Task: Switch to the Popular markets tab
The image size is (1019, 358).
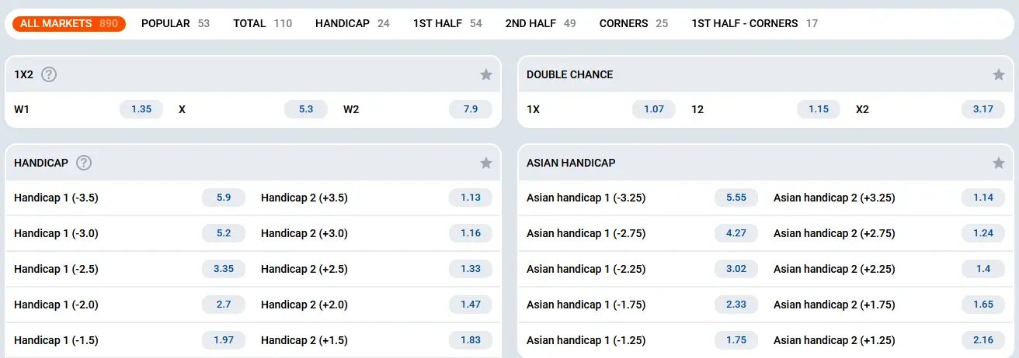Action: point(175,23)
